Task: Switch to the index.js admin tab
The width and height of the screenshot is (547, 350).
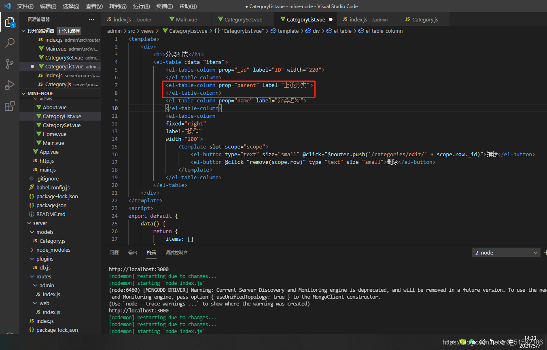Action: point(368,19)
